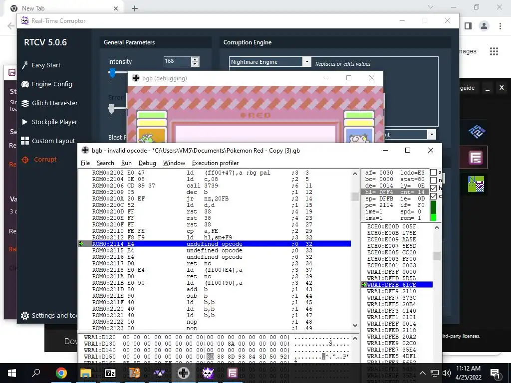Click the bgb gamepad icon in debugger title bar
The image size is (511, 383).
(85, 150)
